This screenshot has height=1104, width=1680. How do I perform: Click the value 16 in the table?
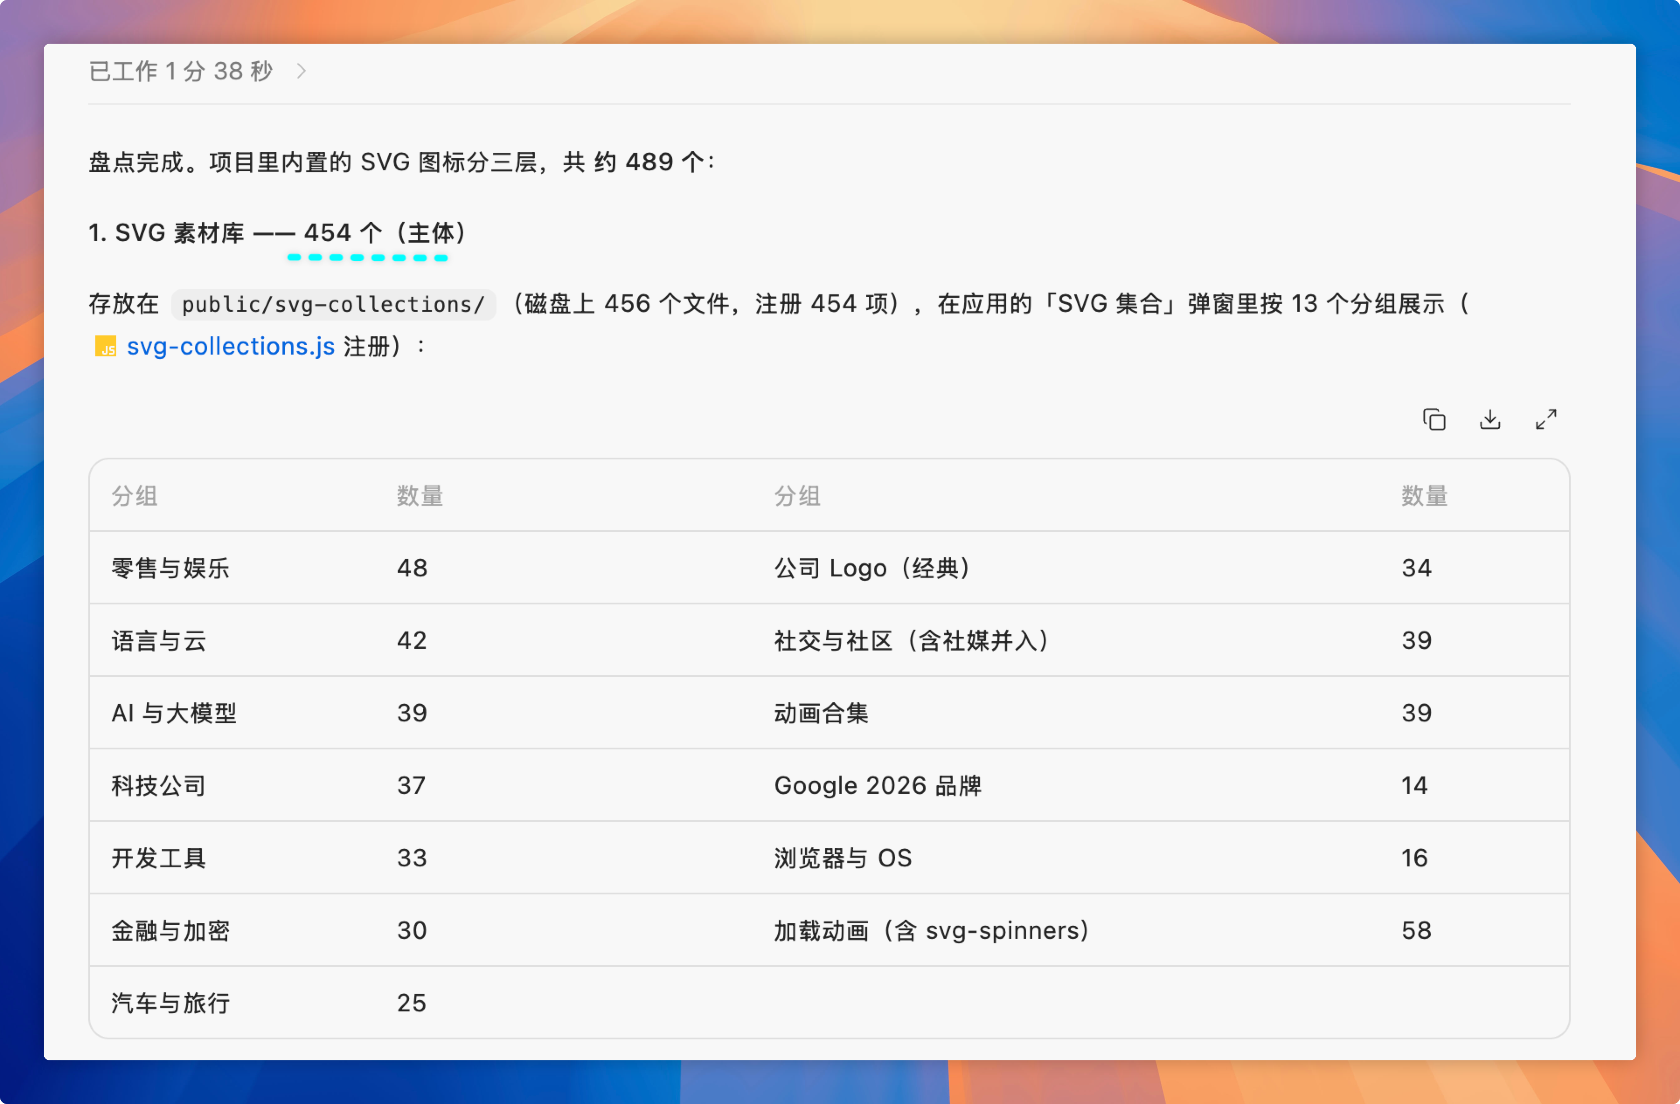point(1415,858)
